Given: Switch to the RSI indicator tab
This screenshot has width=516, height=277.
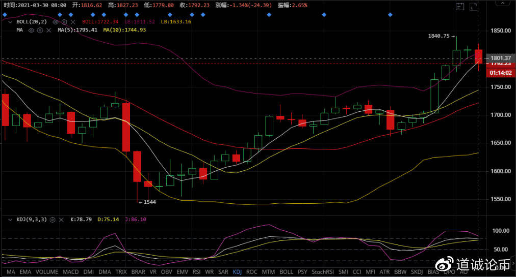Looking at the screenshot, I should point(196,272).
